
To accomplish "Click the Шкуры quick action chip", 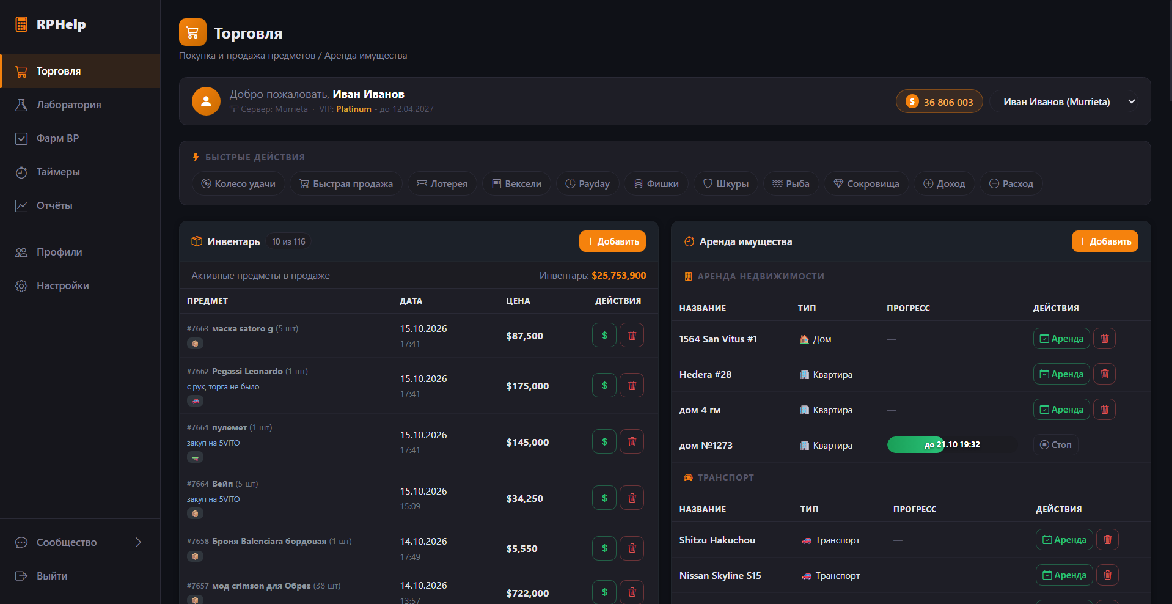I will click(x=726, y=183).
